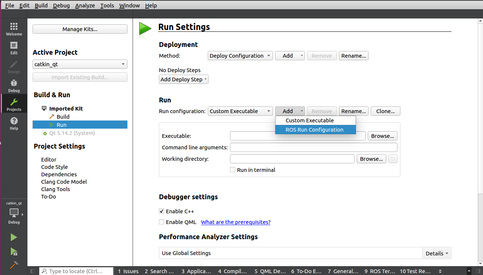Open the Help menu in menu bar
Viewport: 483px width, 275px height.
(151, 6)
